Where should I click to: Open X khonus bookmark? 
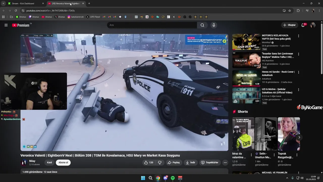coord(60,17)
